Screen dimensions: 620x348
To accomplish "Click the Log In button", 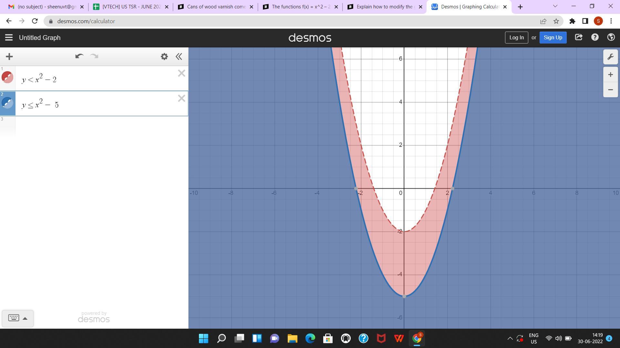I will click(516, 37).
